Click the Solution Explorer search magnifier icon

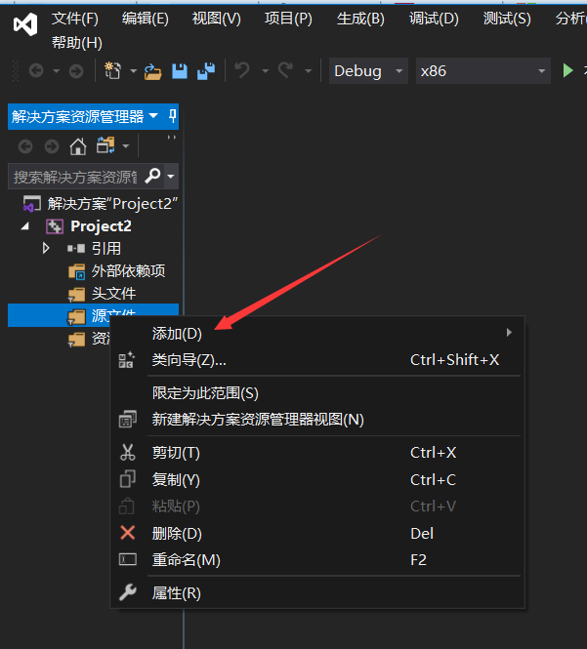pos(152,177)
